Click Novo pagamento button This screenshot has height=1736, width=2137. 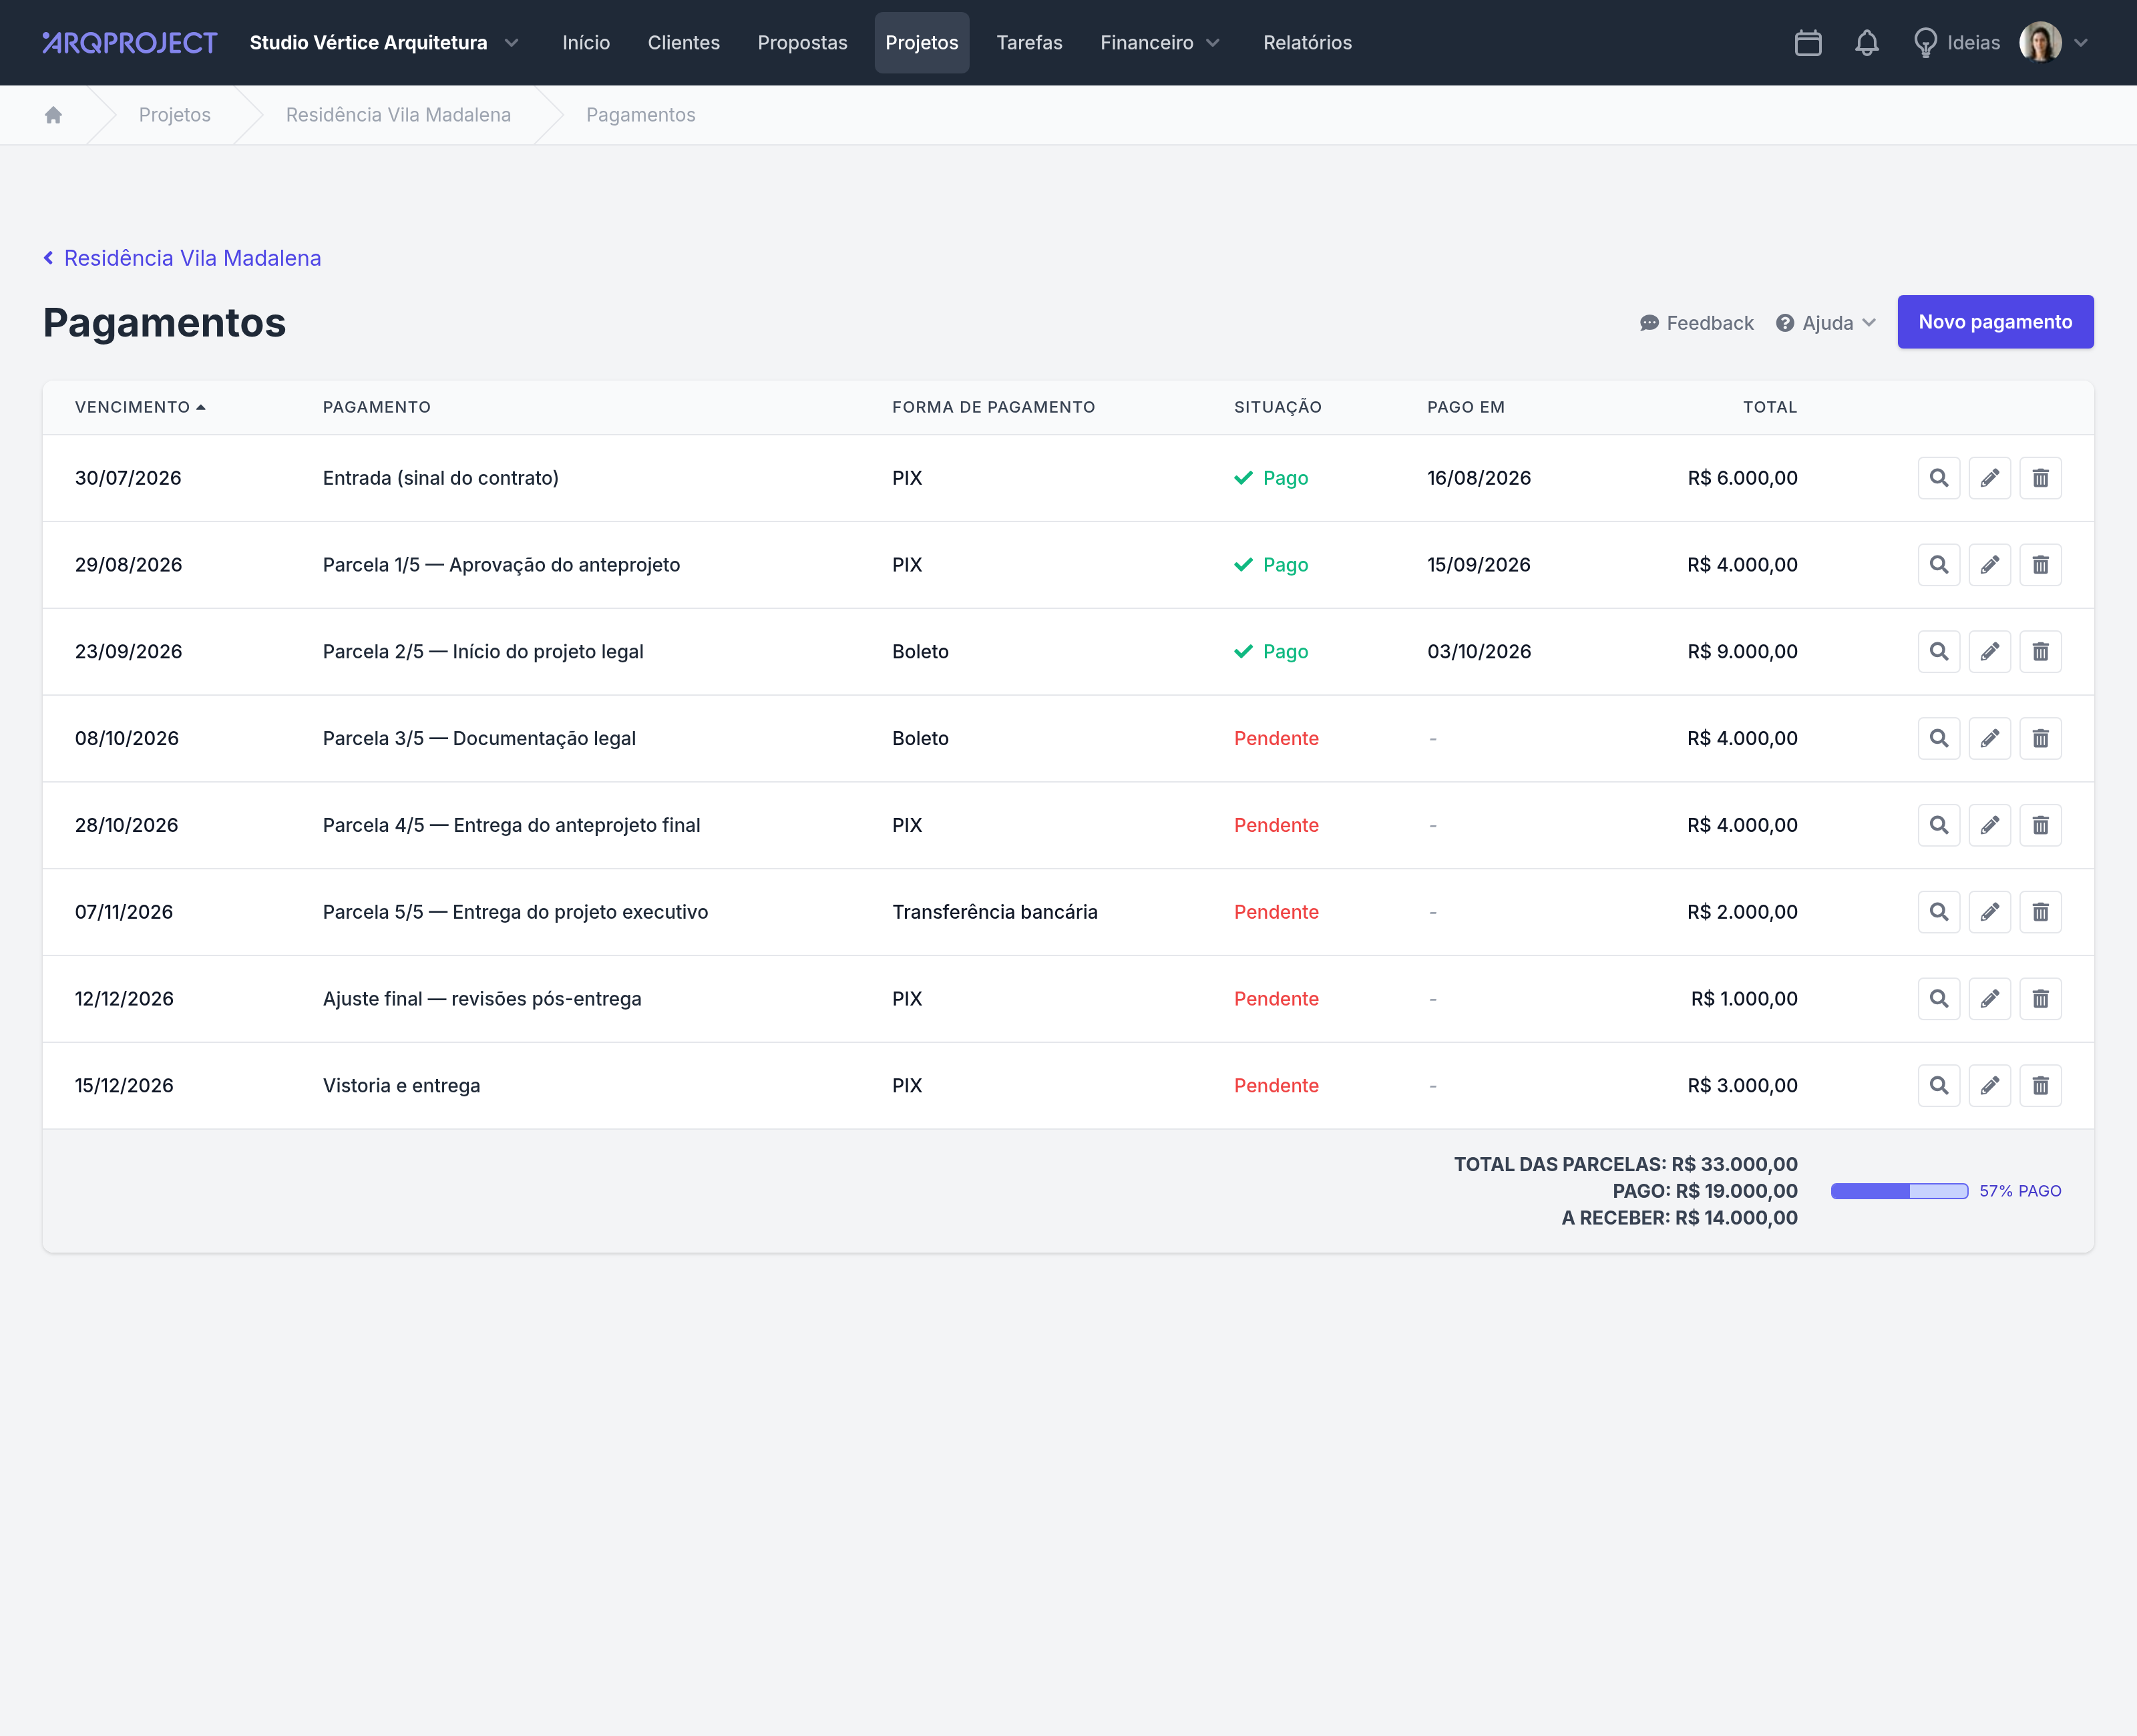(1995, 322)
